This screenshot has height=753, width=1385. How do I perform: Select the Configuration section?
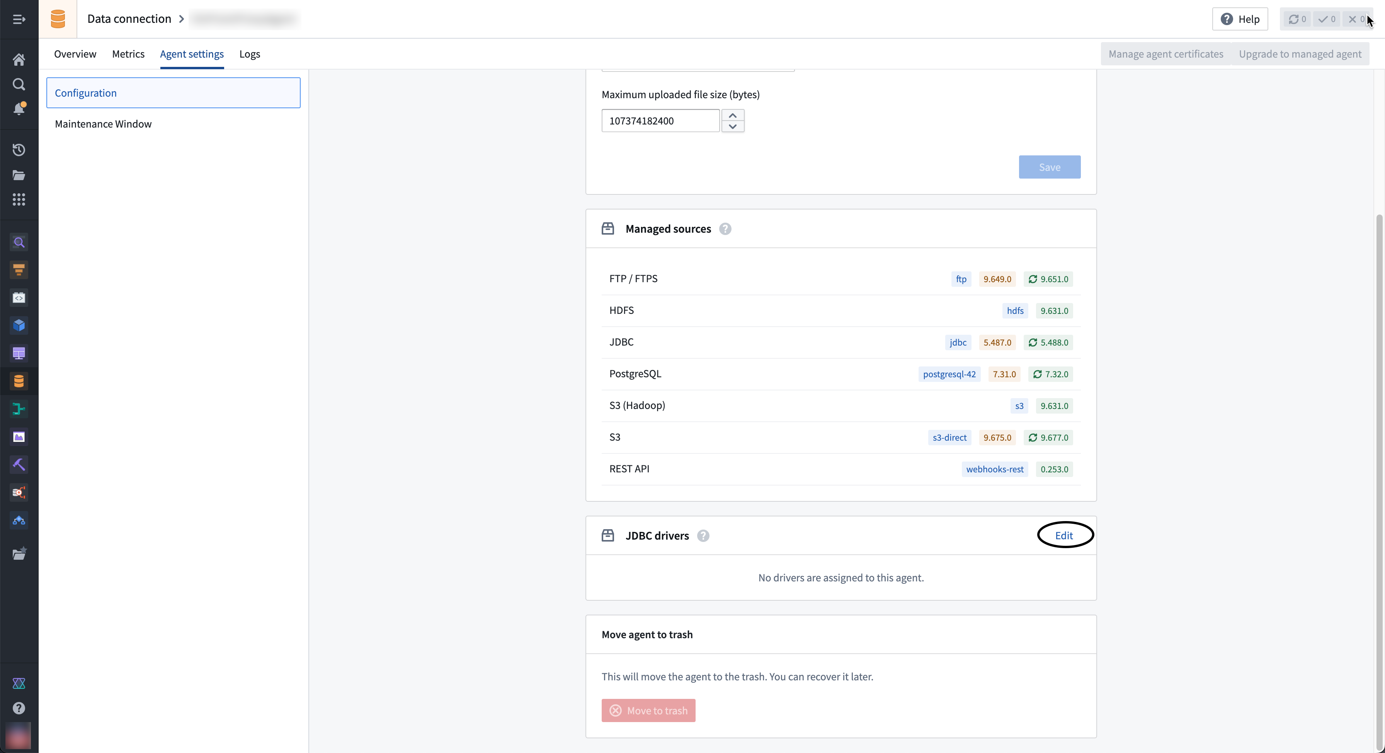click(173, 92)
